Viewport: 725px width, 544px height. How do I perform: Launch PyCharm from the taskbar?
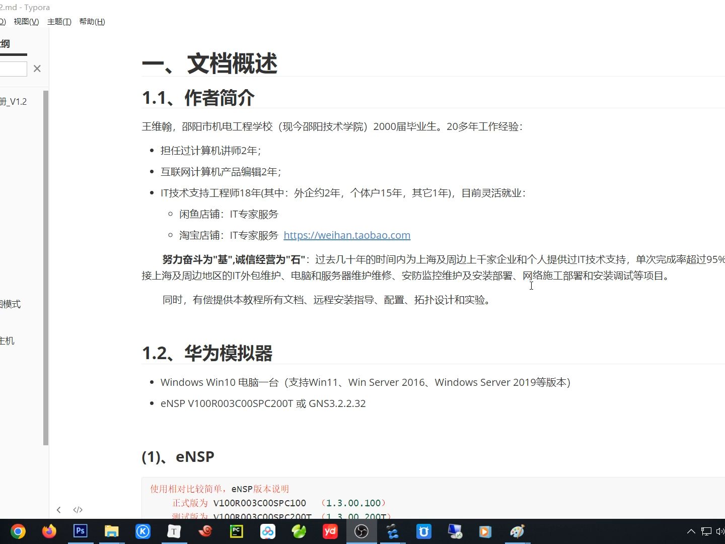236,531
